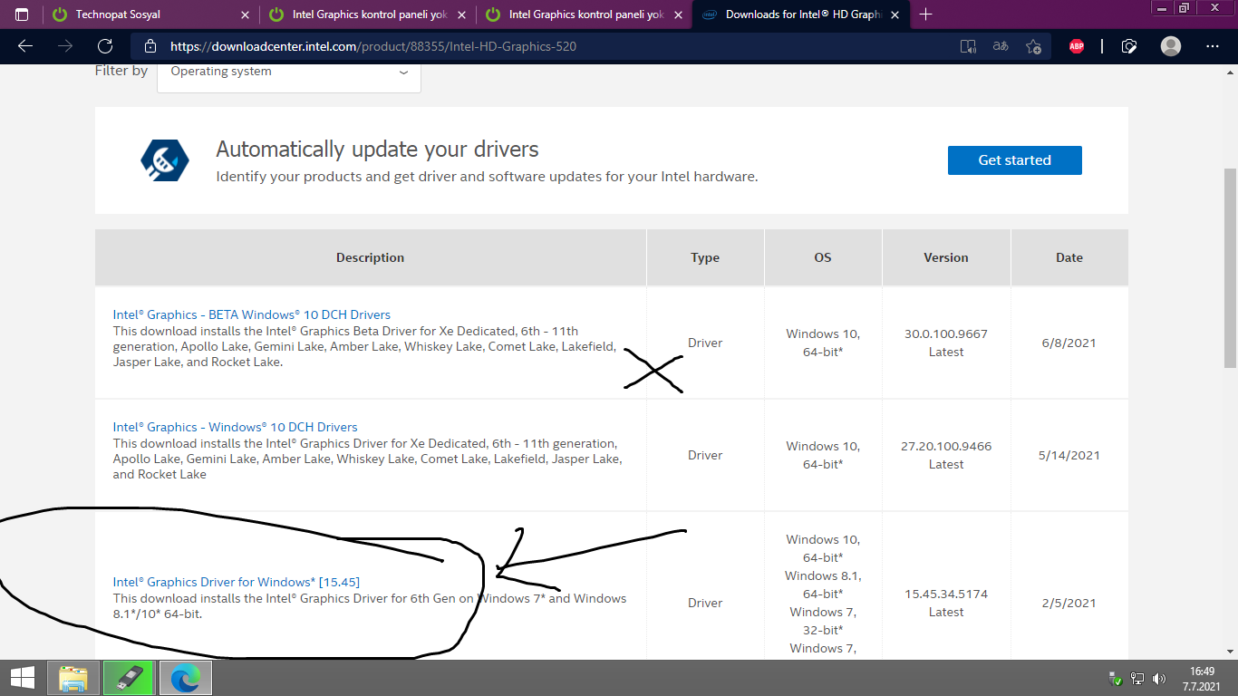Viewport: 1238px width, 696px height.
Task: Start Read aloud from the address bar icon
Action: 968,46
